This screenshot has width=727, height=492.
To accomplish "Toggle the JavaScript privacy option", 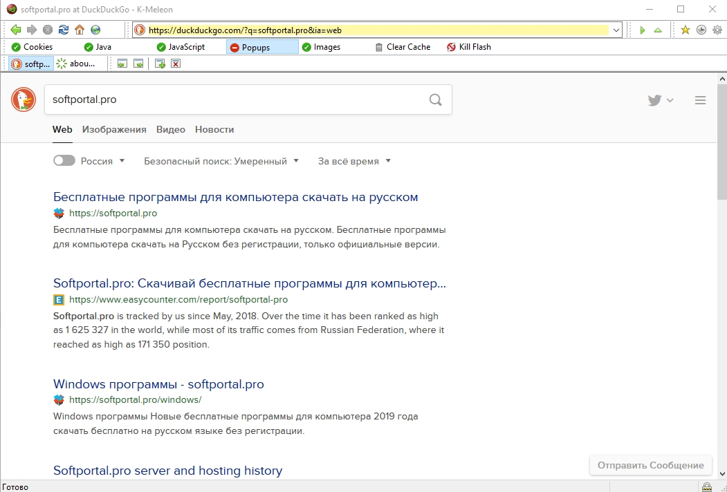I will point(181,47).
